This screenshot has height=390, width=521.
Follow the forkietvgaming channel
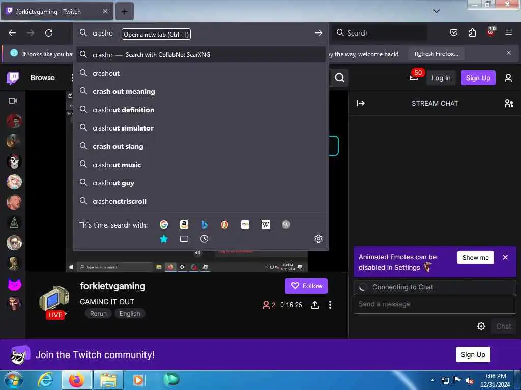(306, 286)
